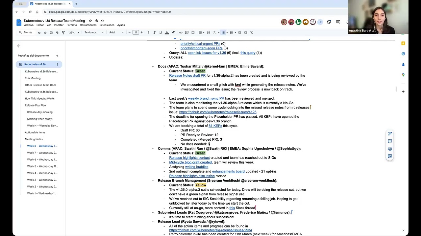
Task: Get add-ons with side panel plus
Action: (403, 91)
